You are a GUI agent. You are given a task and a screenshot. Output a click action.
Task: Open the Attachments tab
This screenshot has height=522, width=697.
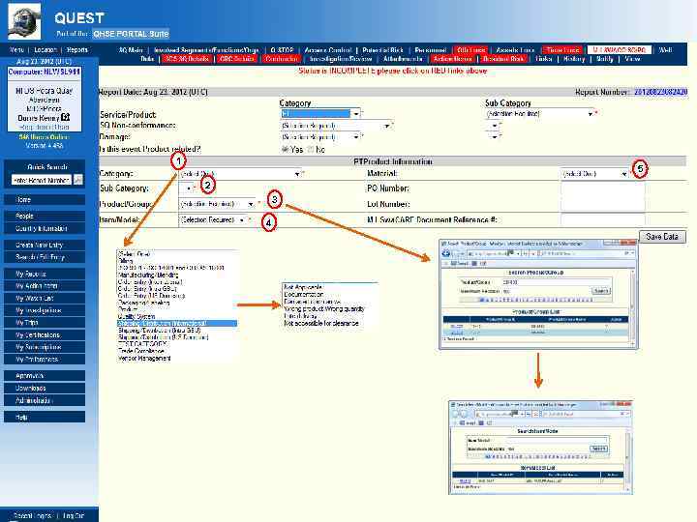pos(403,59)
